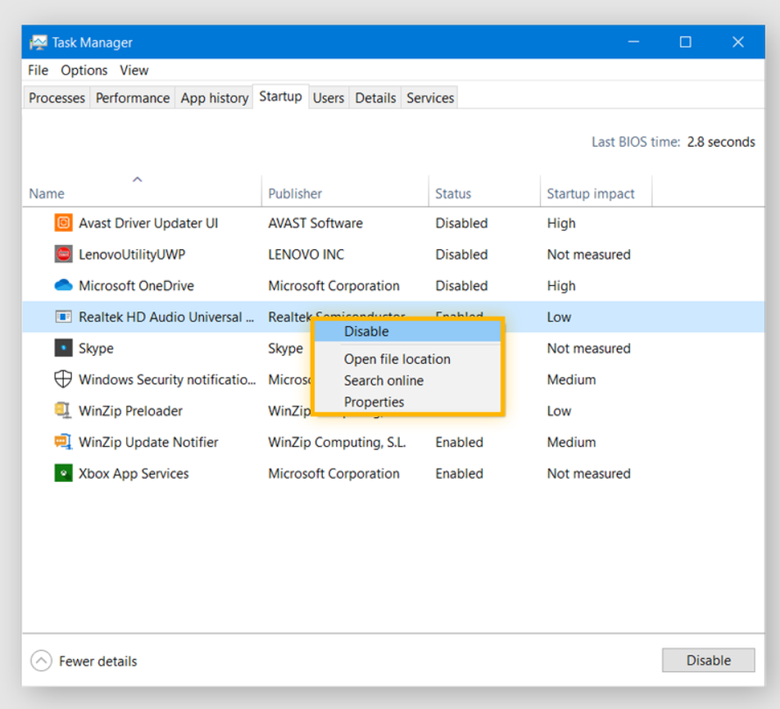Viewport: 780px width, 709px height.
Task: Click Enabled status of Xbox App Services
Action: click(459, 474)
